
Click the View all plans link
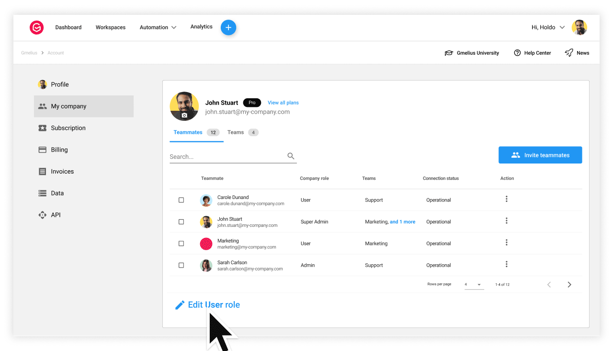(x=283, y=103)
